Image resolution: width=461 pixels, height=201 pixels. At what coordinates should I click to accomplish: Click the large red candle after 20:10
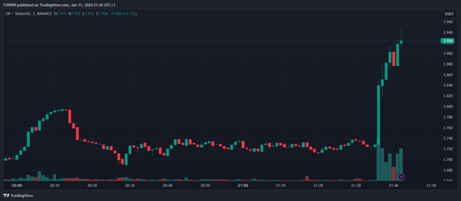click(69, 116)
